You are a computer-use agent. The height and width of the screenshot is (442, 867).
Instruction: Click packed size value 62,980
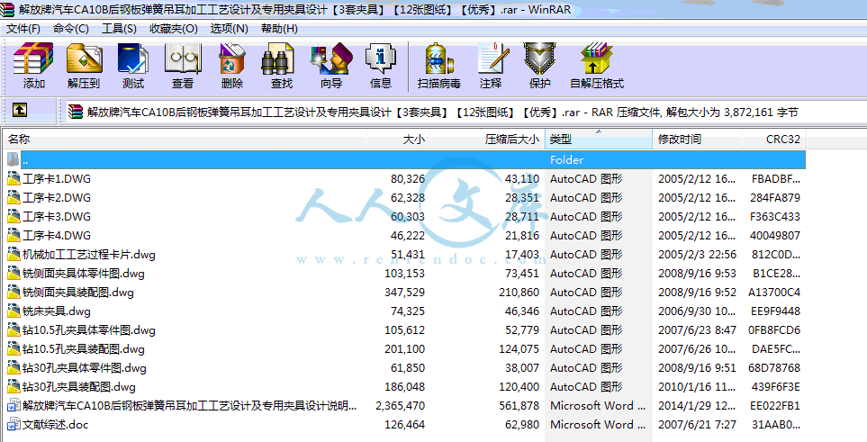521,424
